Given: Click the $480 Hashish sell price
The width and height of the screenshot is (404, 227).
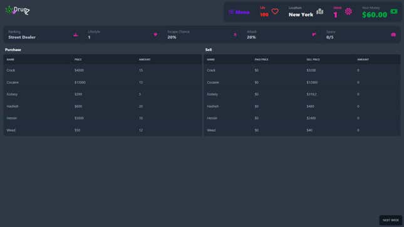Looking at the screenshot, I should tap(310, 106).
